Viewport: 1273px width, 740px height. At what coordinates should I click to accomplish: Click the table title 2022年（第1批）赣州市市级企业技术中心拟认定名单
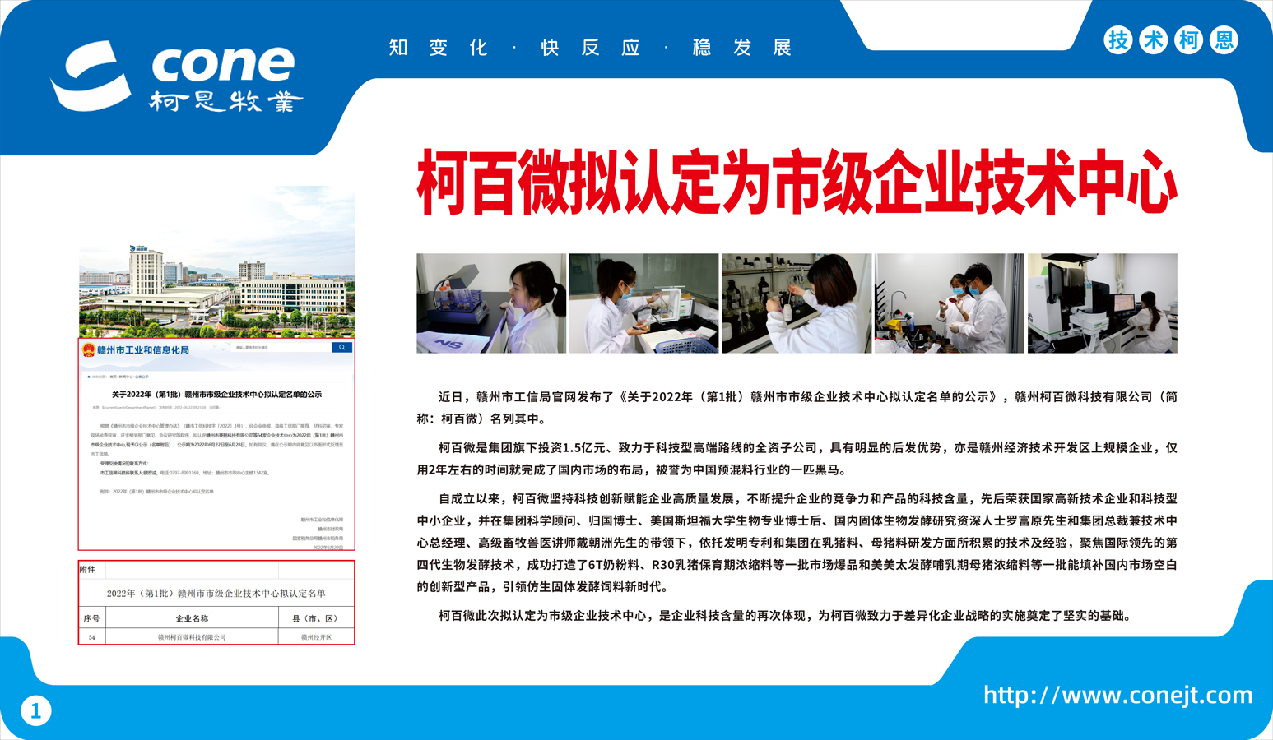pyautogui.click(x=216, y=593)
